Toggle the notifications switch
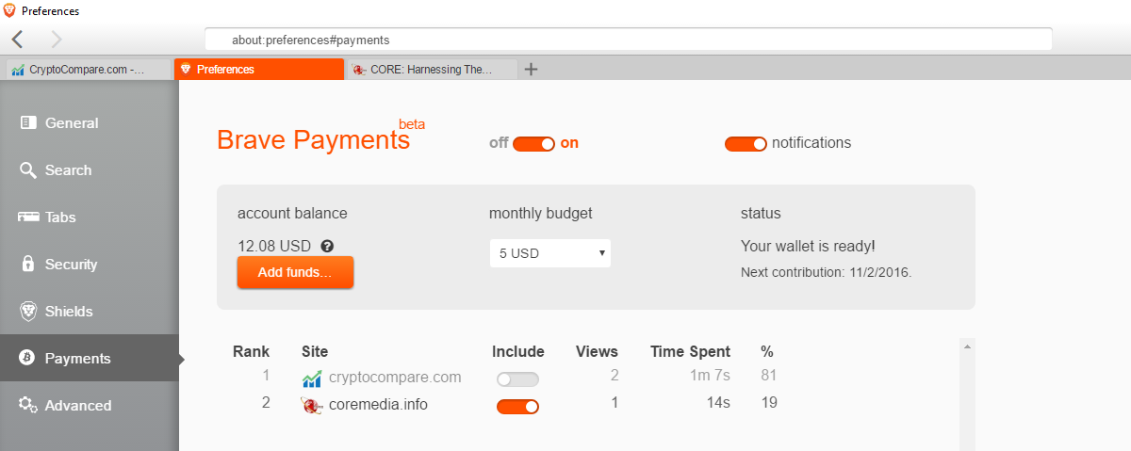The image size is (1131, 451). click(x=746, y=143)
